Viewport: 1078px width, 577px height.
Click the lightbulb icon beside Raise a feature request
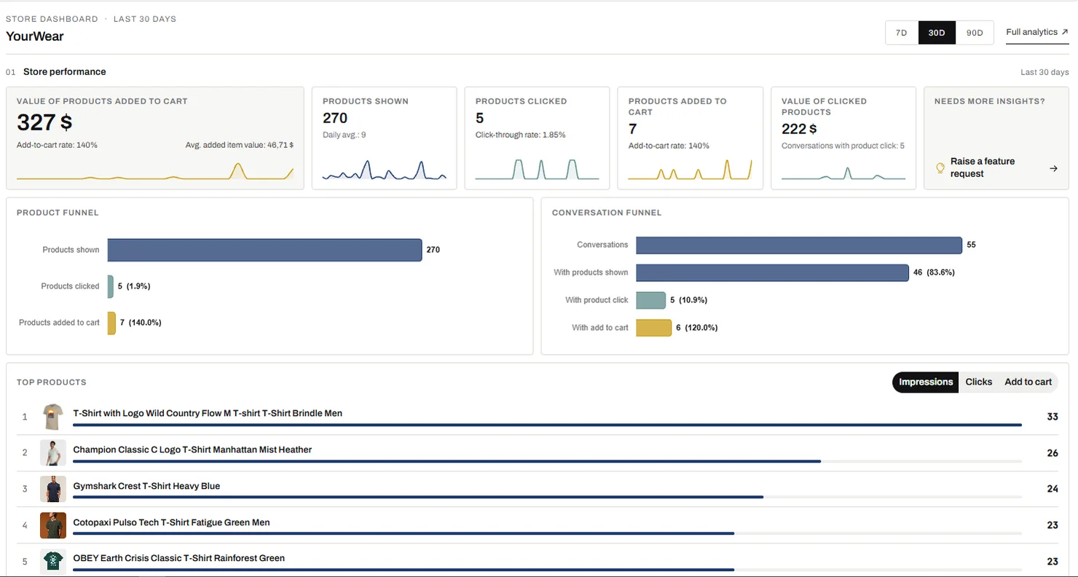940,168
